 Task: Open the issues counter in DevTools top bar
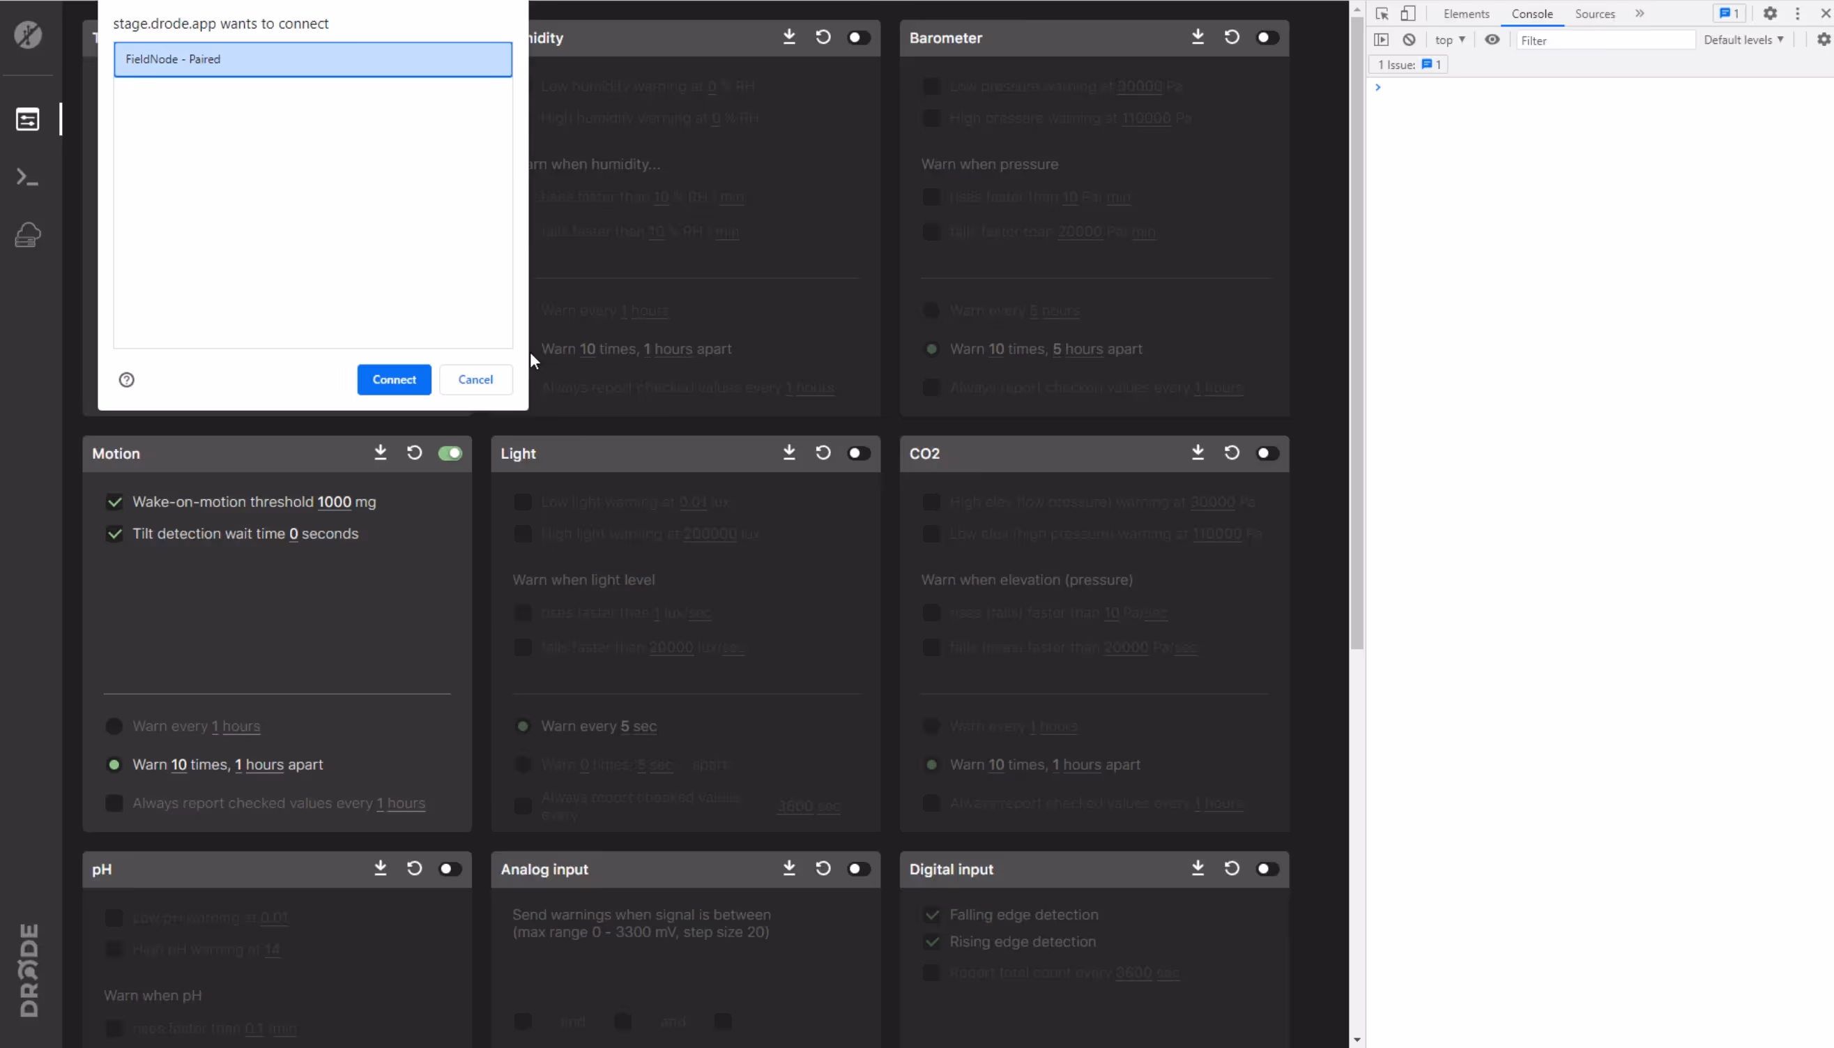(1729, 14)
